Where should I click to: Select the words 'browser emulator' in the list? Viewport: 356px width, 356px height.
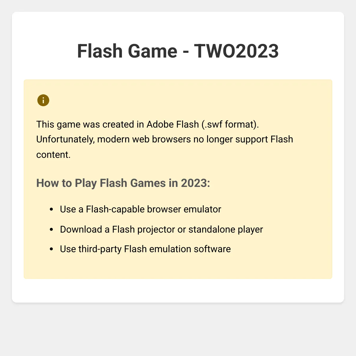click(x=184, y=209)
